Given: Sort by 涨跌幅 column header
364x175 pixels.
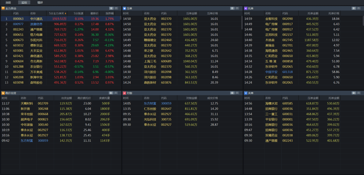Looking at the screenshot, I should pos(107,13).
